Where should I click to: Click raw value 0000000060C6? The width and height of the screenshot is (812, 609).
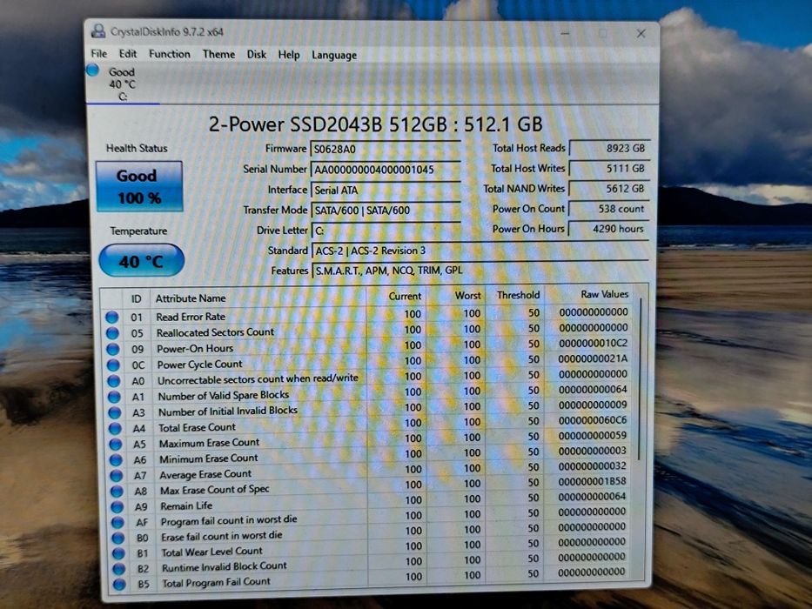593,420
